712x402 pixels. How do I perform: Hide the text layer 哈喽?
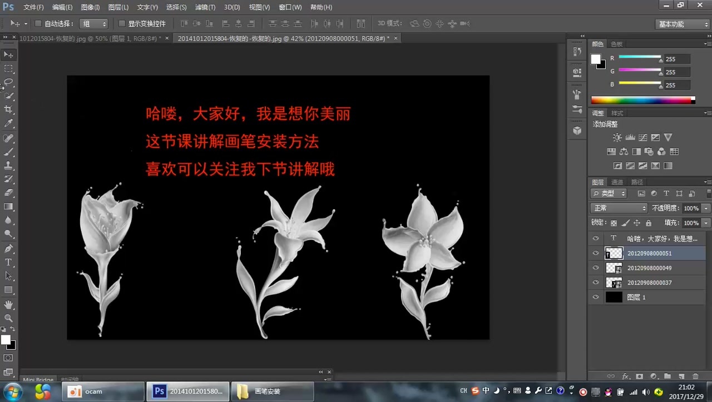click(596, 238)
